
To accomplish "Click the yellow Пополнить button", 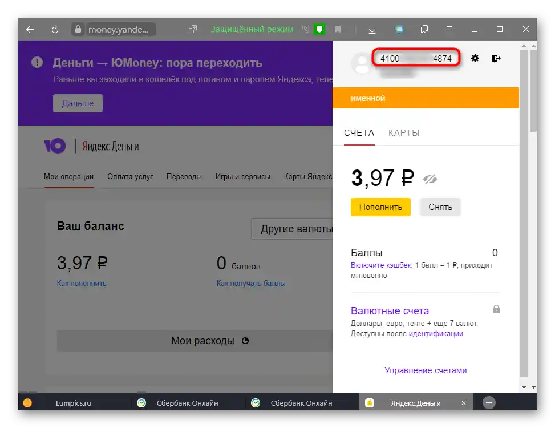I will pyautogui.click(x=380, y=207).
